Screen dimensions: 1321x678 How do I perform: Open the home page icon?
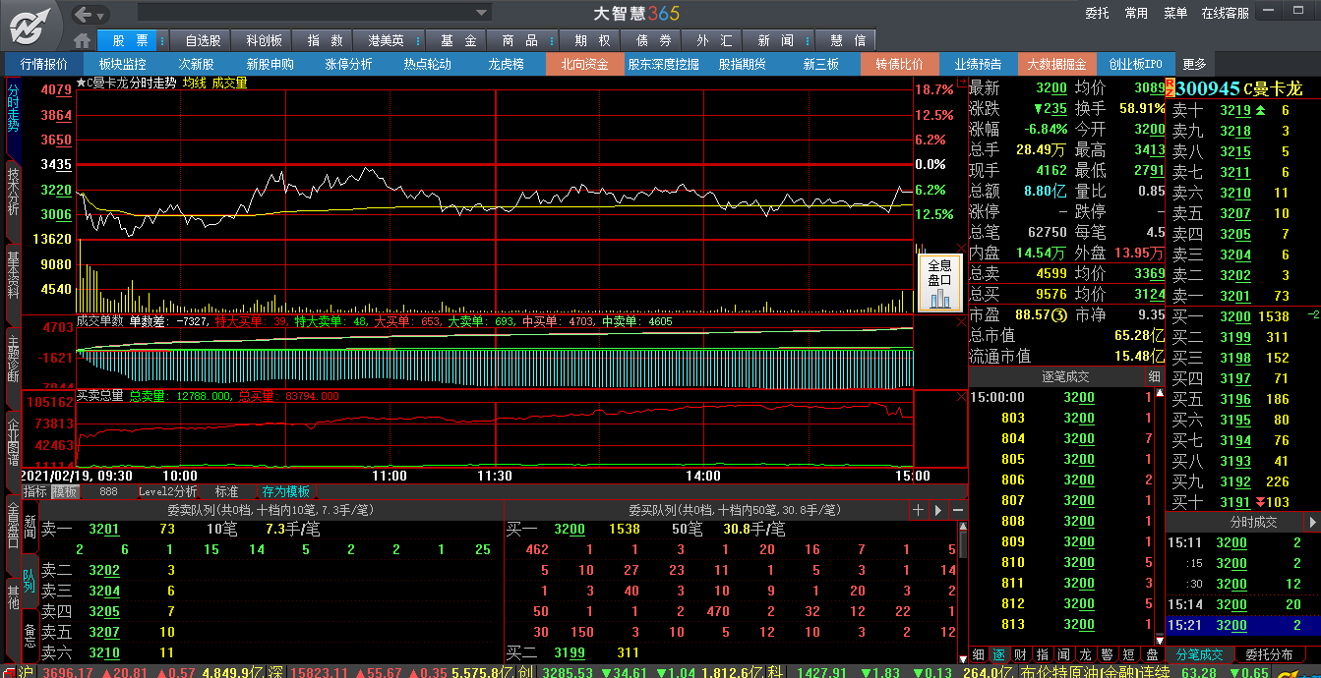point(83,40)
